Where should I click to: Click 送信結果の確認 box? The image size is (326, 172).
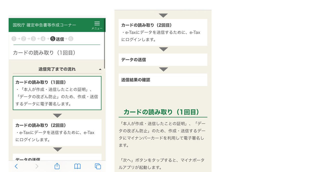coord(163,80)
